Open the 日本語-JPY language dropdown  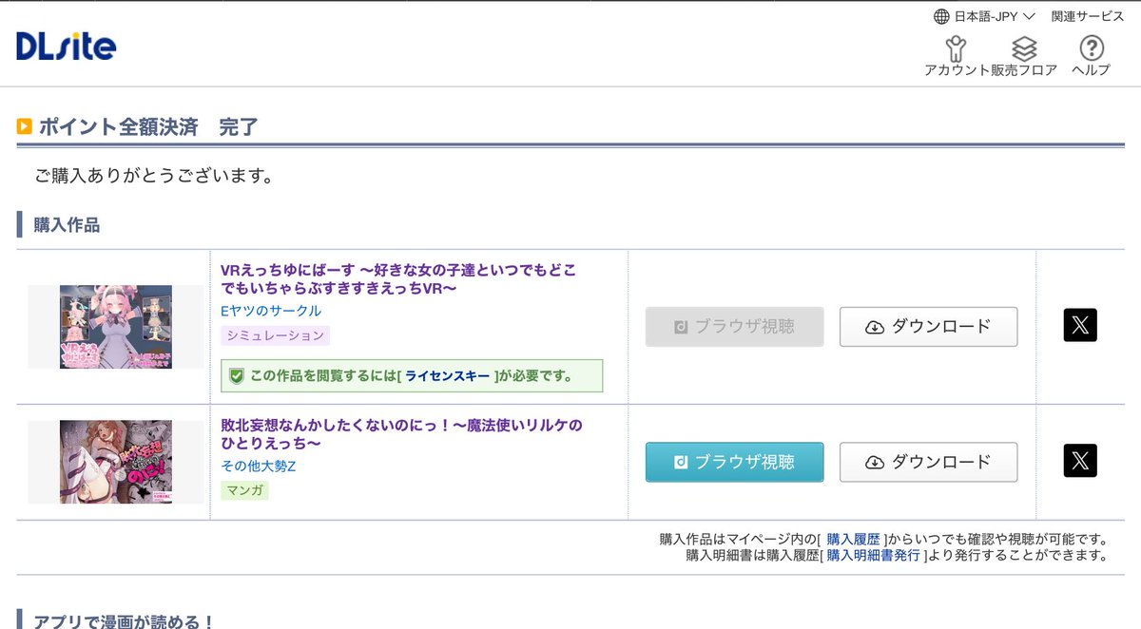click(x=984, y=16)
